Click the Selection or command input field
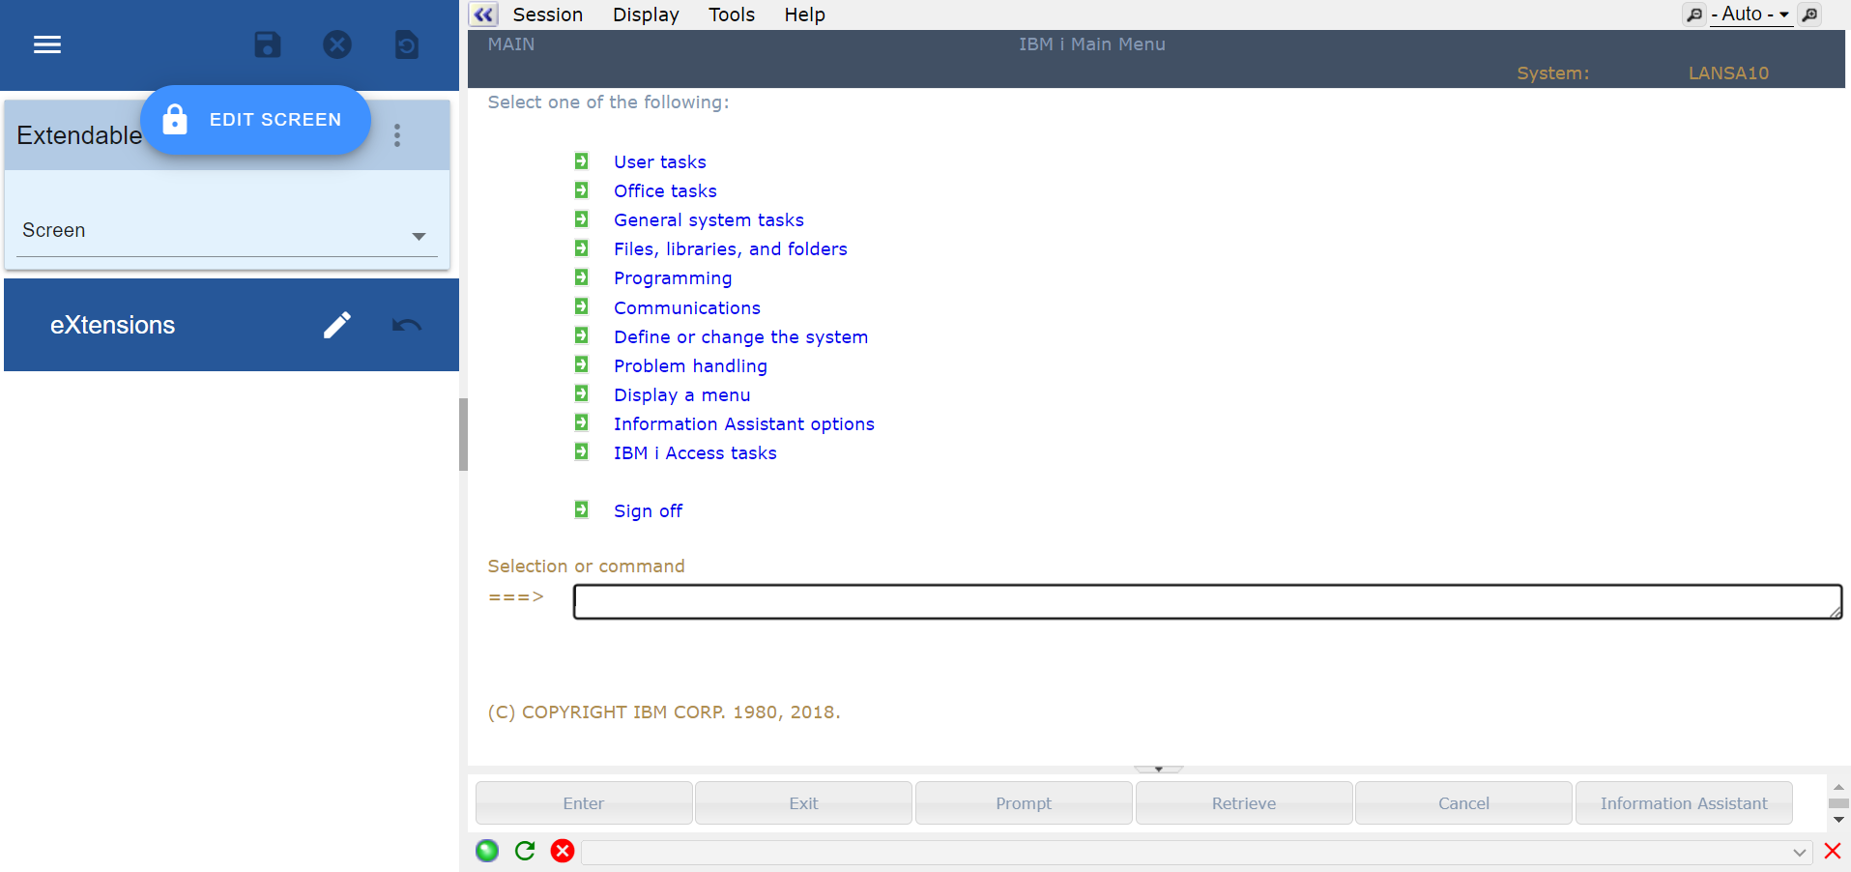 (x=1206, y=601)
